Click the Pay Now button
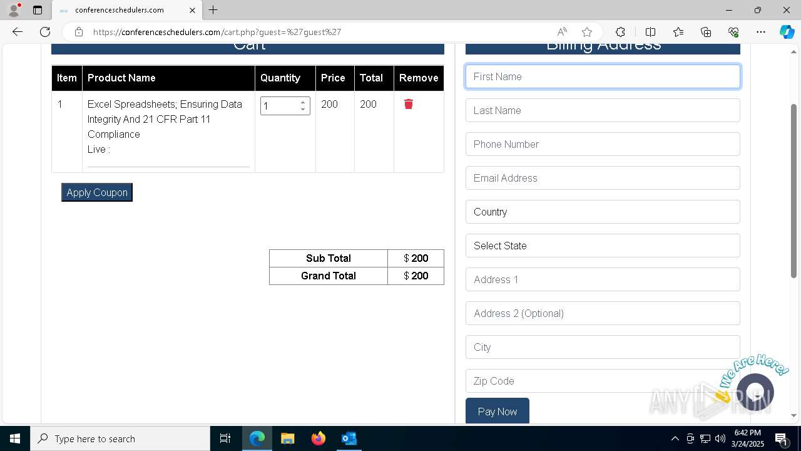801x451 pixels. (497, 411)
